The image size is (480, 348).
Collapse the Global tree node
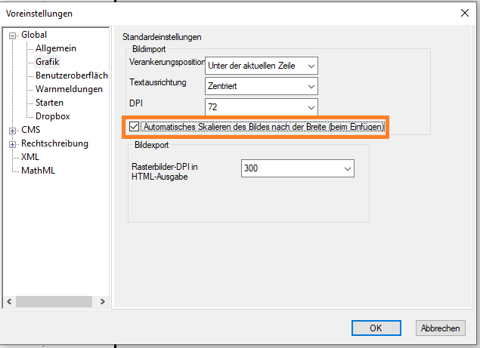click(13, 35)
